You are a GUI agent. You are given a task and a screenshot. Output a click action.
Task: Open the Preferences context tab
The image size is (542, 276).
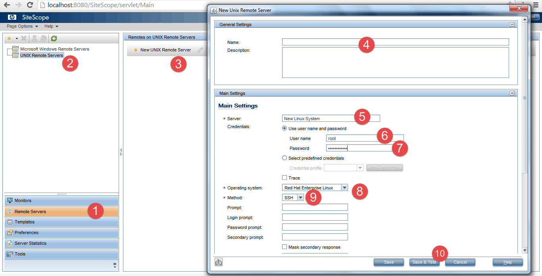pyautogui.click(x=62, y=233)
